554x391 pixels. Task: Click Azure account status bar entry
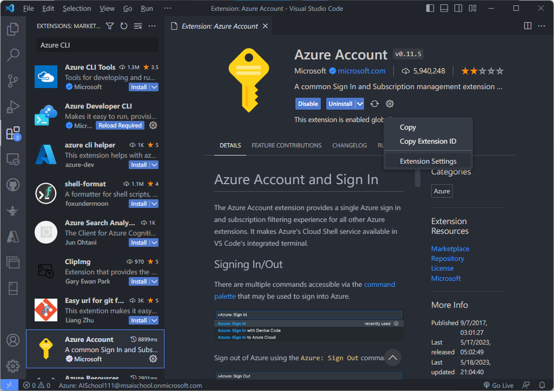(x=130, y=386)
